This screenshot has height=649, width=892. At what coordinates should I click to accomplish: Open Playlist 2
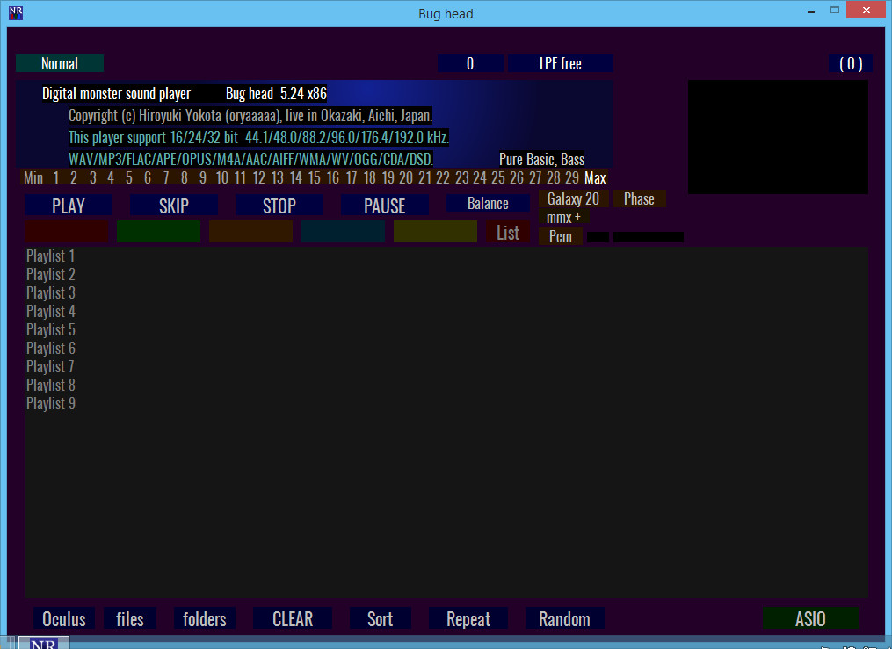50,275
